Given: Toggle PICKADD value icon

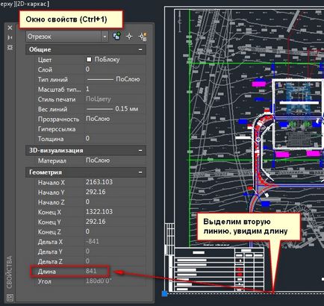Looking at the screenshot, I should coord(116,37).
